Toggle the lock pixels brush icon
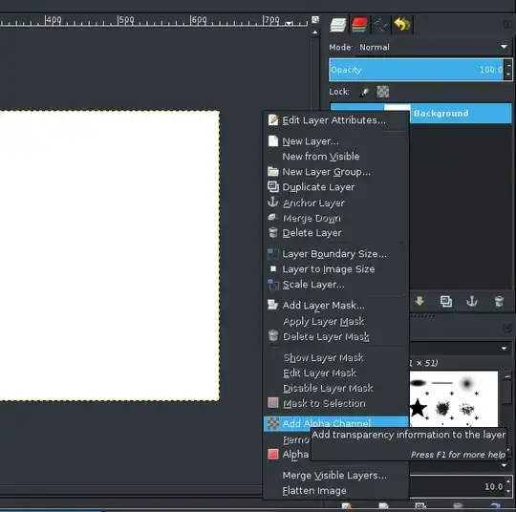 click(365, 92)
